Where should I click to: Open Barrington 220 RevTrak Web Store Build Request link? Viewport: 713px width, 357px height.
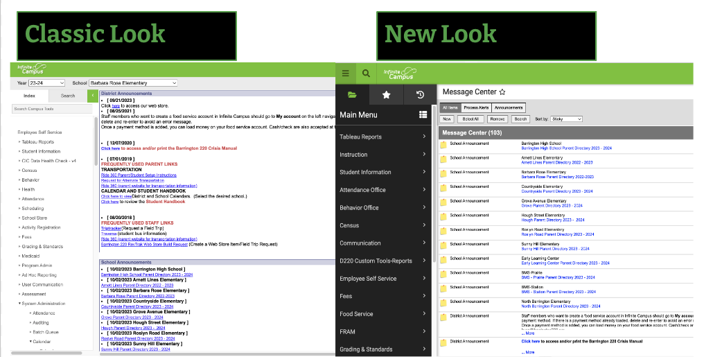[x=144, y=244]
